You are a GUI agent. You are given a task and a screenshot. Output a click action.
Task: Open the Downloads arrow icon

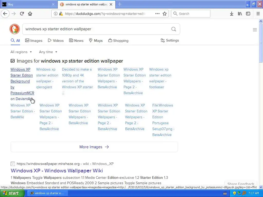coord(232,14)
